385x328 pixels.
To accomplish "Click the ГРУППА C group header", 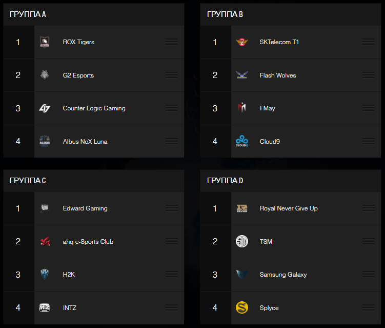I will point(28,181).
